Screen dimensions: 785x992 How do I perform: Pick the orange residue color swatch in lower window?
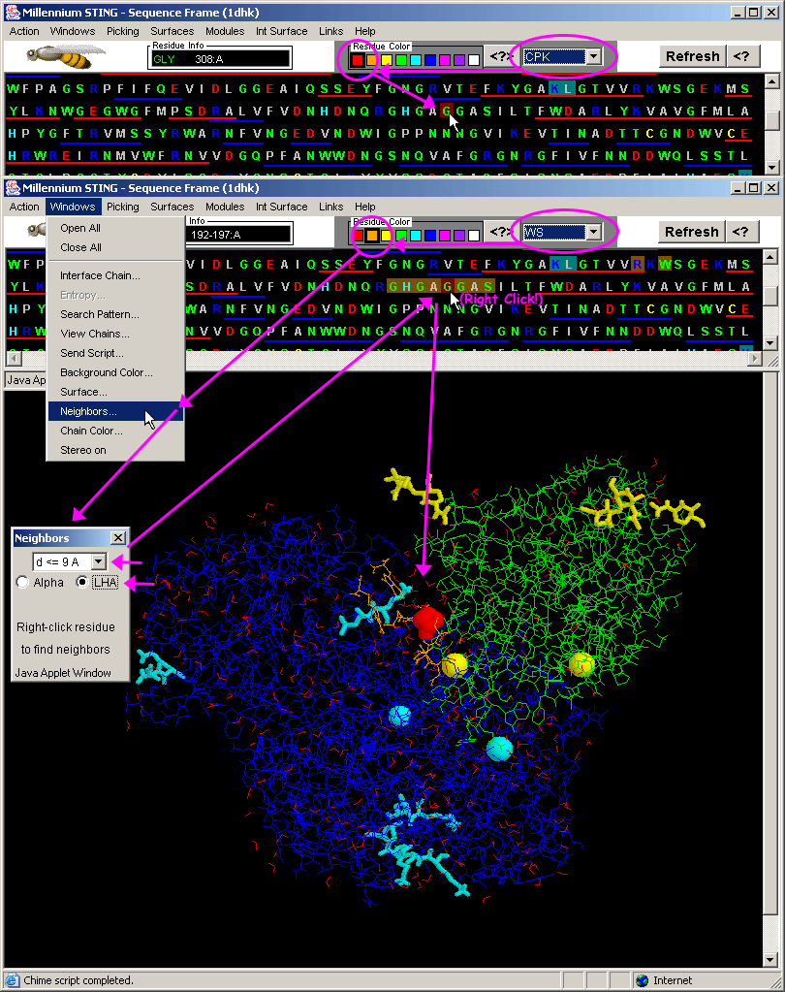click(x=372, y=236)
